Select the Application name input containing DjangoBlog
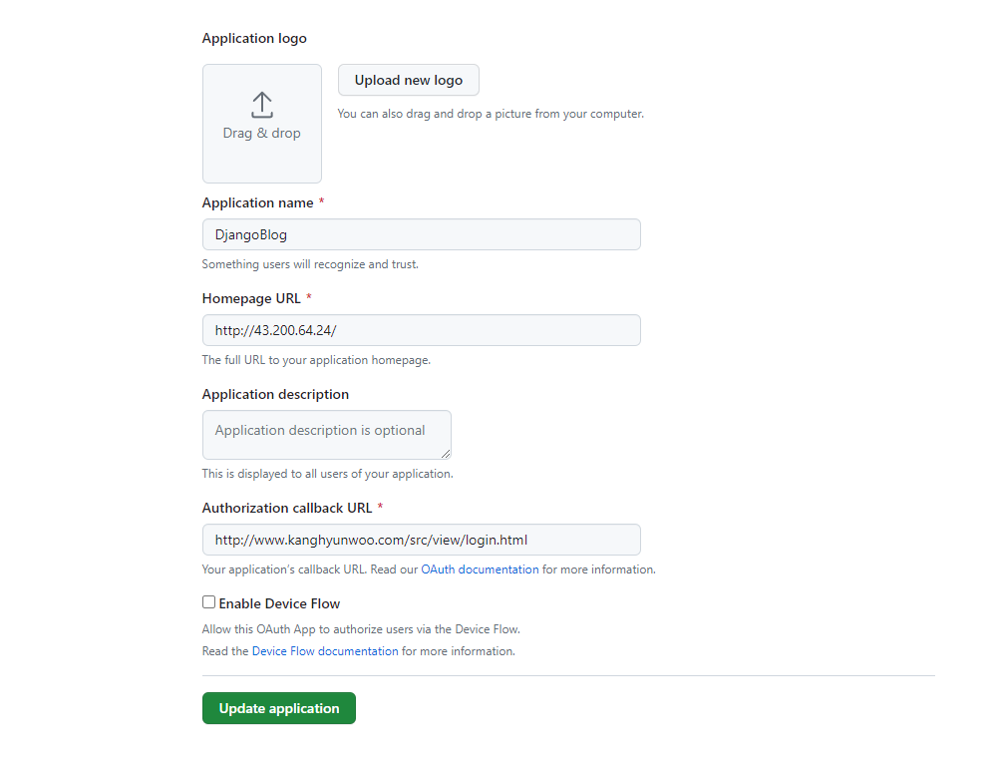 tap(421, 233)
